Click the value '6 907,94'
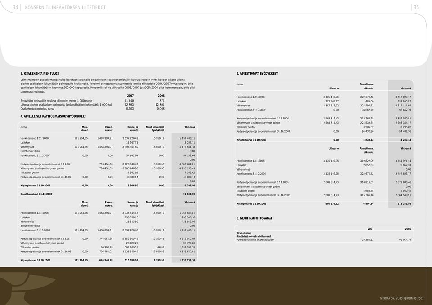Viewport: 432px width, 305px height. coord(369,204)
